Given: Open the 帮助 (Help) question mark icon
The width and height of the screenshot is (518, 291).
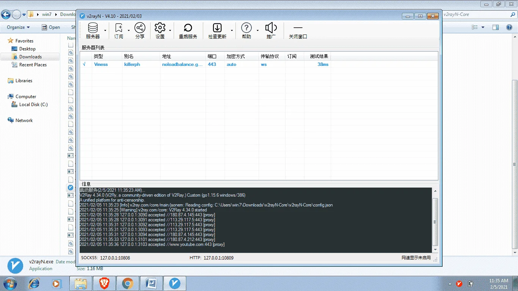Looking at the screenshot, I should [246, 31].
